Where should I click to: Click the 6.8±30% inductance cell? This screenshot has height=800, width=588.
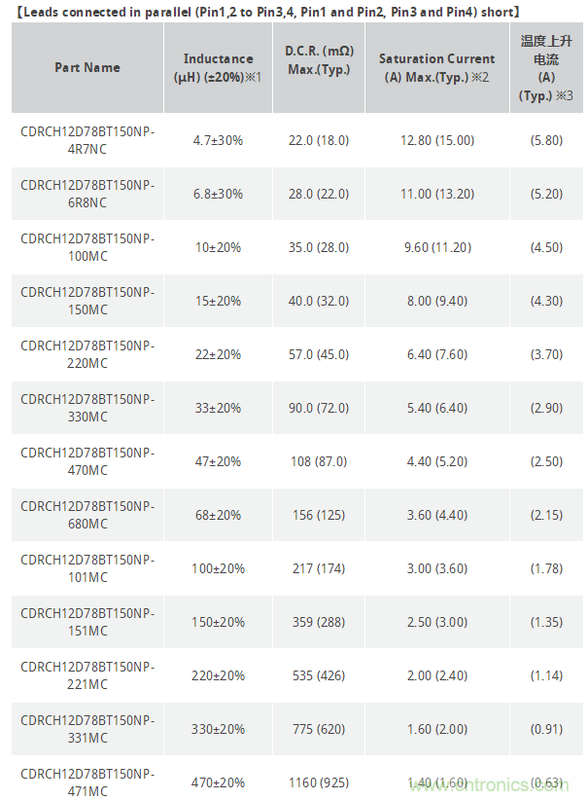(218, 194)
